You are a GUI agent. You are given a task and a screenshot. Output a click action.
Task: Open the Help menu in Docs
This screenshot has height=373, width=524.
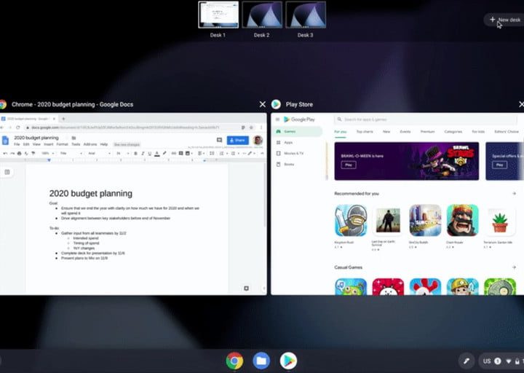click(104, 144)
